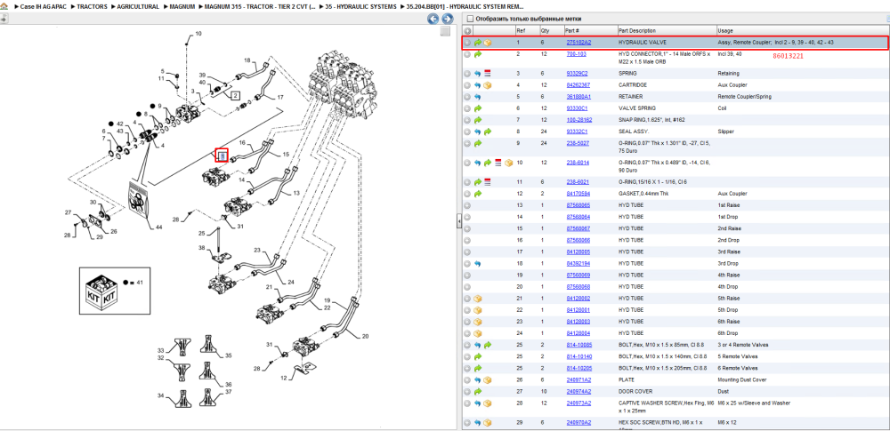Click the '6 Remote Valves' usage text
The image size is (890, 431).
(738, 368)
